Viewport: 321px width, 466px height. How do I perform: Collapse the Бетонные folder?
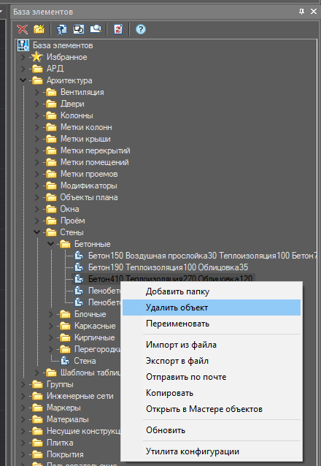(x=51, y=244)
